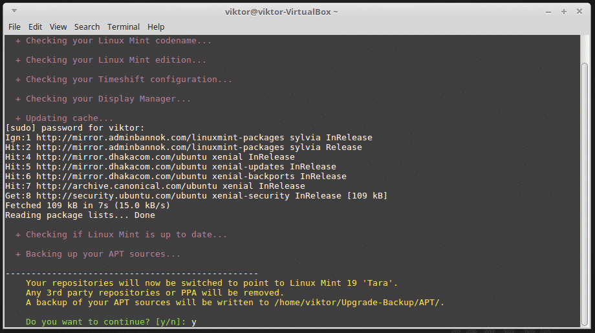Open the File menu
The image size is (595, 333).
click(14, 27)
